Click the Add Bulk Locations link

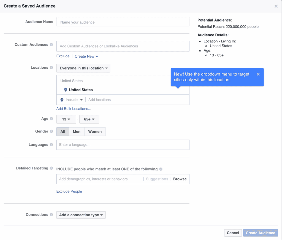pyautogui.click(x=74, y=109)
